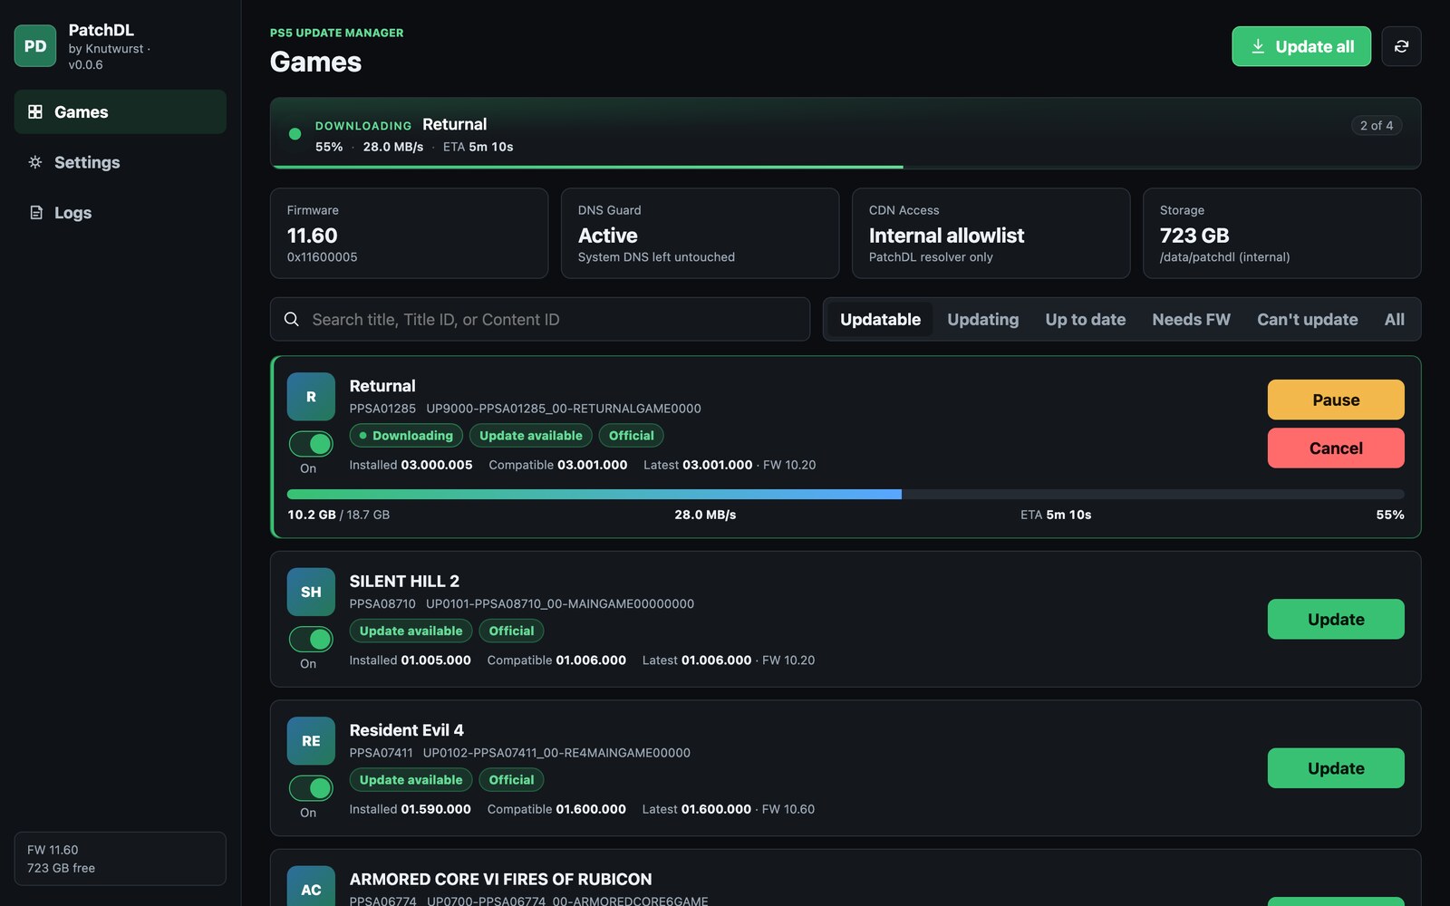The image size is (1450, 906).
Task: Open the Games sidebar item
Action: [x=120, y=111]
